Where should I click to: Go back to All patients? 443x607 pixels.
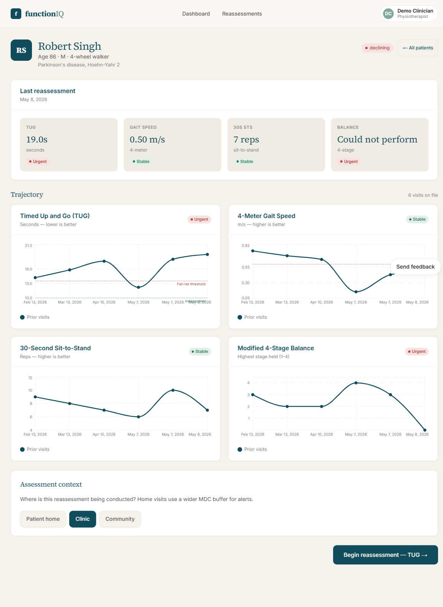pos(418,48)
